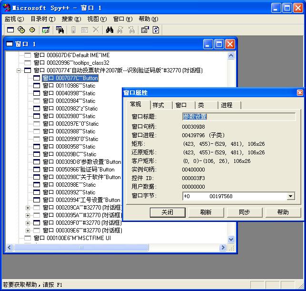Click the Find Window toolbar icon
This screenshot has height=291, width=306.
click(59, 30)
